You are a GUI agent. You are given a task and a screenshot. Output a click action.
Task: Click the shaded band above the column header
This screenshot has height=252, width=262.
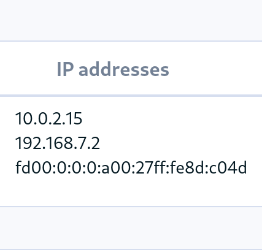131,20
